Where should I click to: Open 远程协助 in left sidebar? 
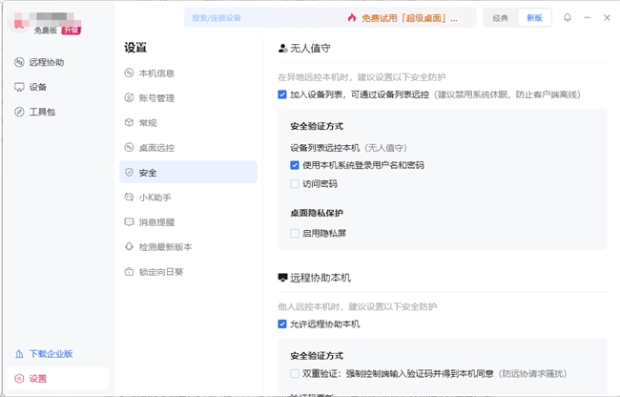coord(46,63)
